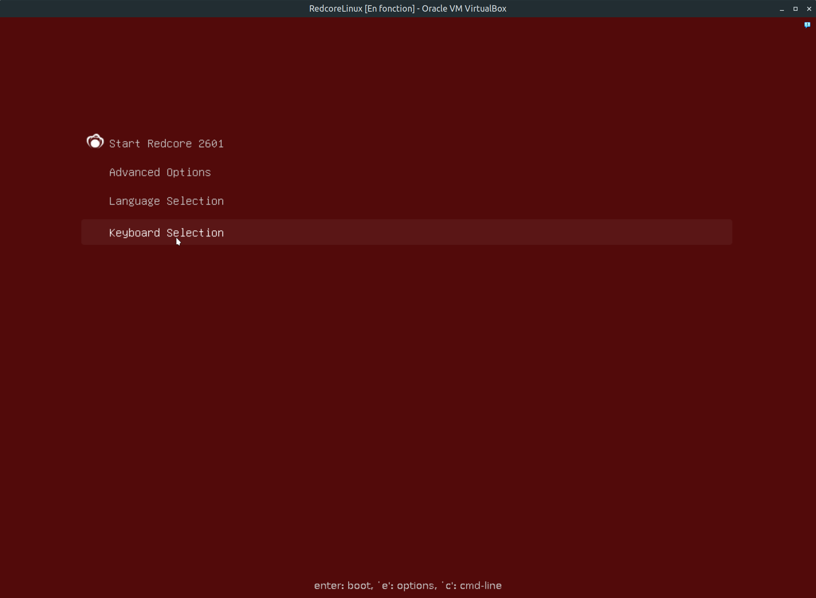Click 'Oracle VM VirtualBox' in the title bar
This screenshot has width=816, height=598.
(464, 8)
